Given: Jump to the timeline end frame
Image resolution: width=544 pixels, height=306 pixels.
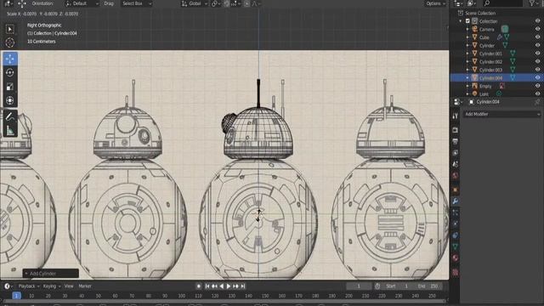Looking at the screenshot, I should pyautogui.click(x=243, y=286).
